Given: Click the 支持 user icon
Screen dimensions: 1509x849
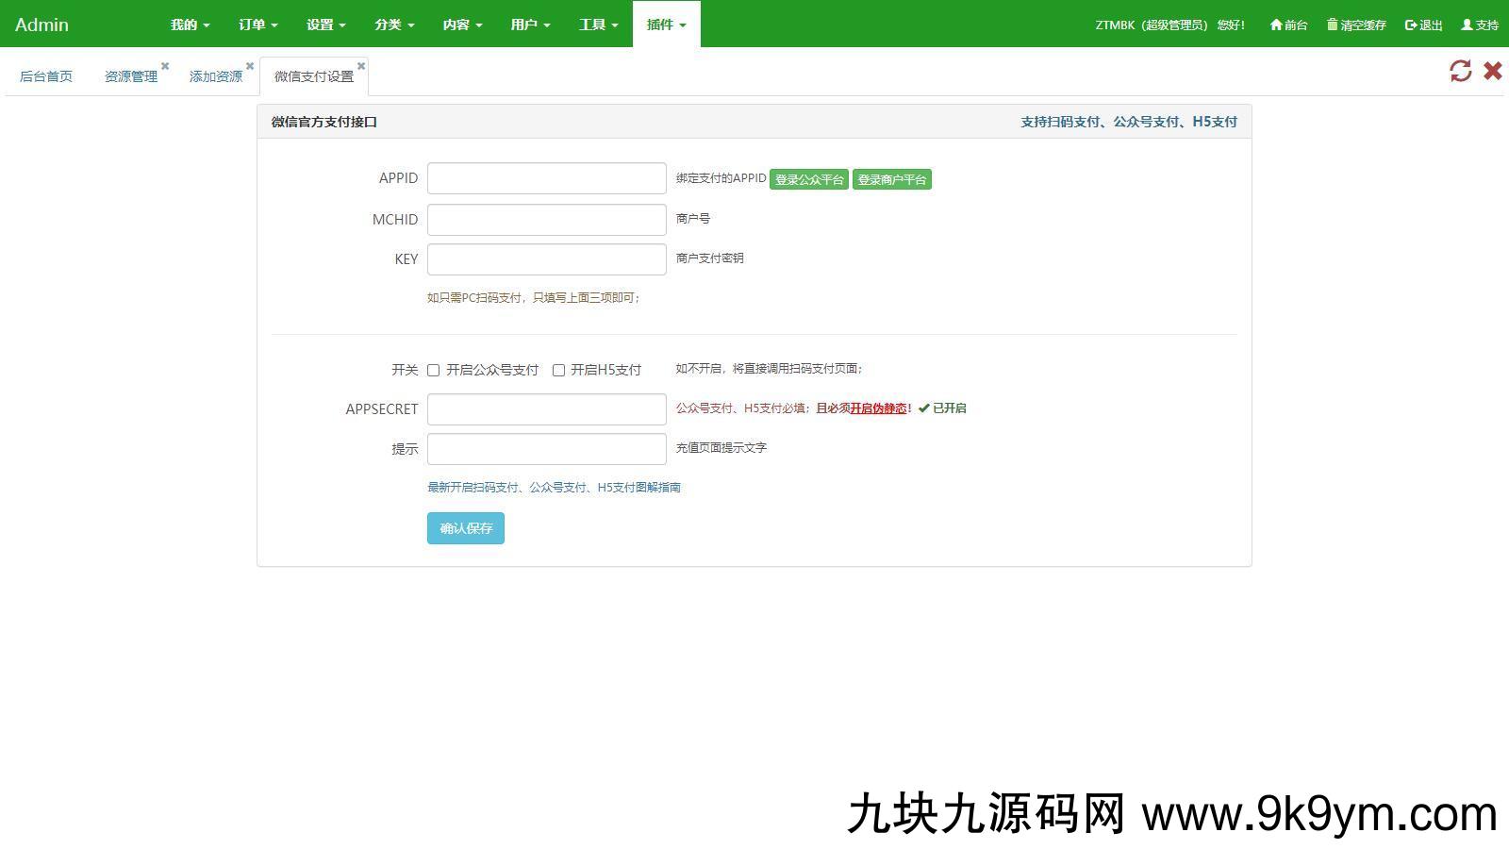Looking at the screenshot, I should tap(1468, 25).
